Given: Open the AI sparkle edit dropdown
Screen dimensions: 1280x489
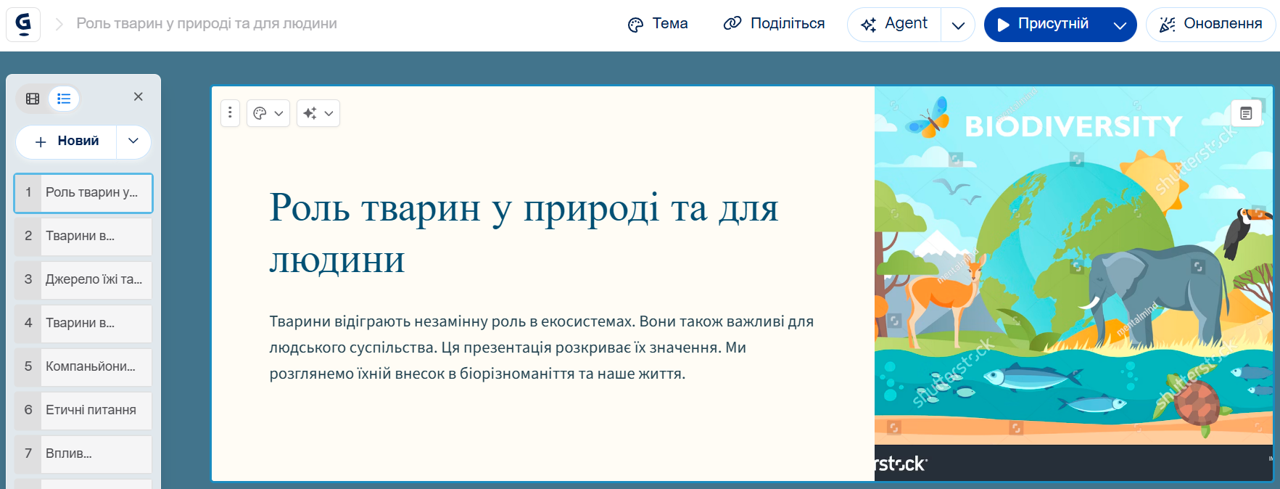Looking at the screenshot, I should pyautogui.click(x=318, y=113).
